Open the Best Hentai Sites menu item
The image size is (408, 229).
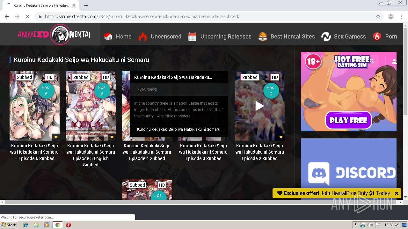[292, 37]
